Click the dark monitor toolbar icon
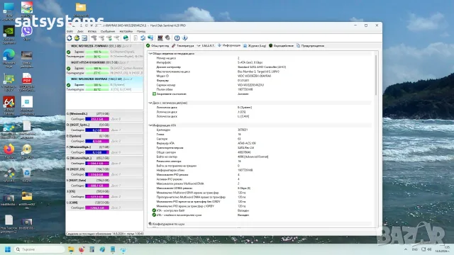This screenshot has width=454, height=255. click(160, 38)
